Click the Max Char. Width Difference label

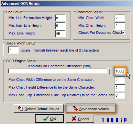51,80
